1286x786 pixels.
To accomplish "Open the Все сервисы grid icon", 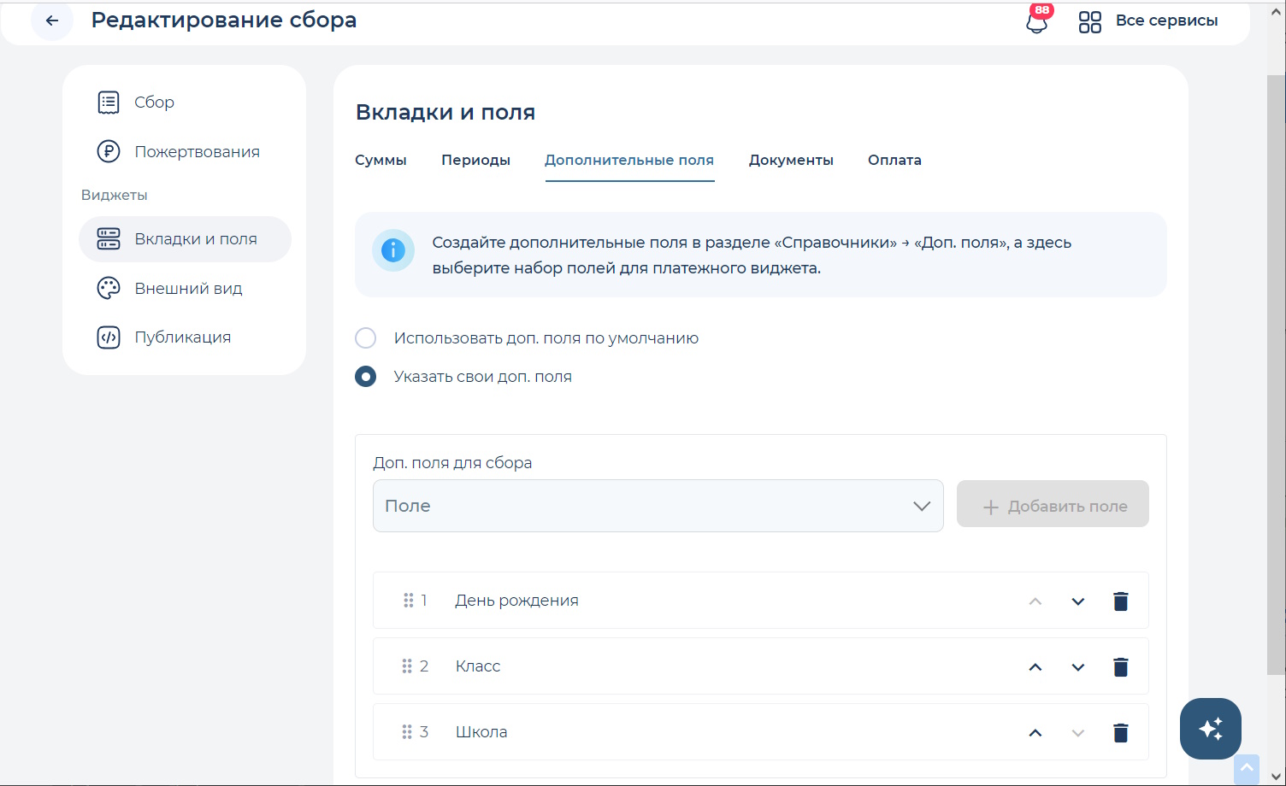I will click(1090, 21).
